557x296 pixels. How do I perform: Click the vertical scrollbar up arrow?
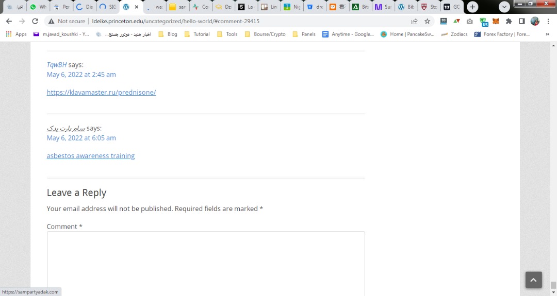[553, 45]
